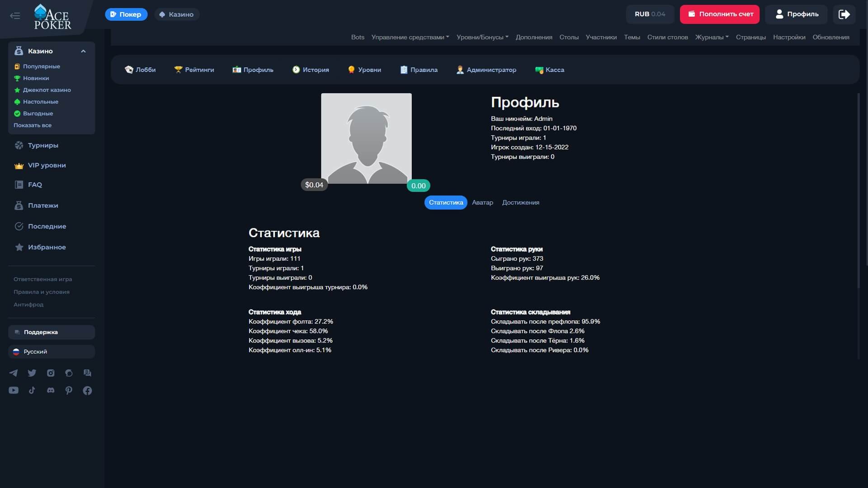Open the Telegram social link
The height and width of the screenshot is (488, 868).
[x=14, y=373]
